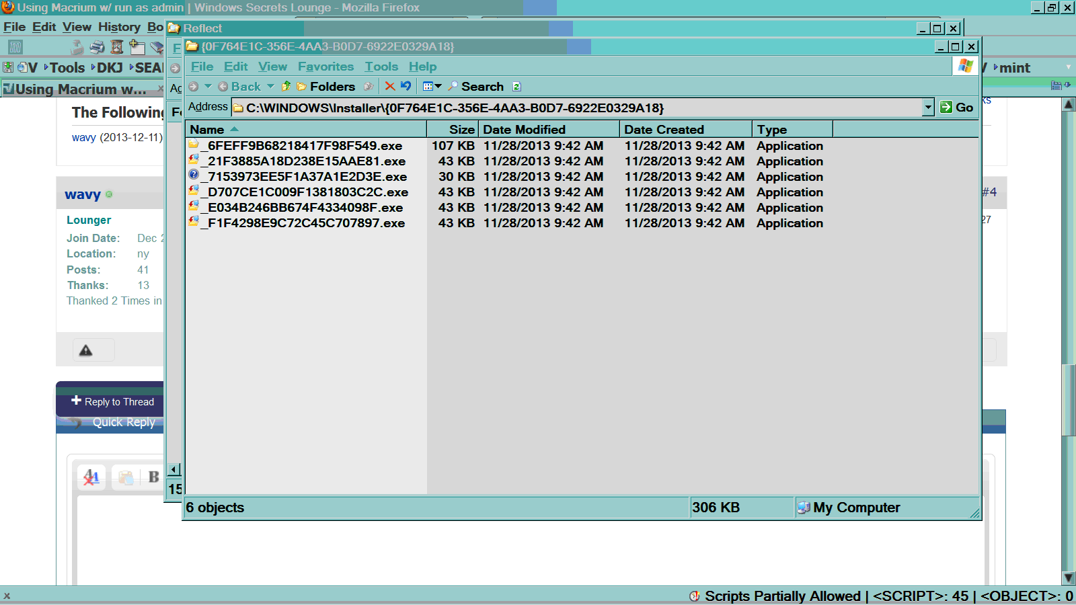Click the report post warning triangle icon
Viewport: 1076px width, 605px height.
tap(86, 350)
